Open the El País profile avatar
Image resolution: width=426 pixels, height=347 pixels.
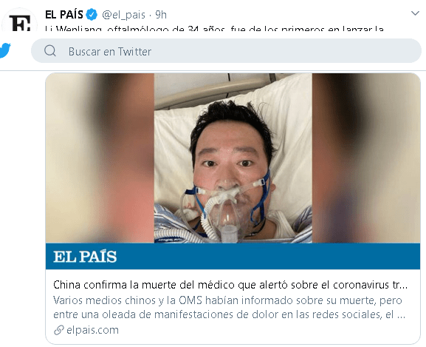(19, 21)
